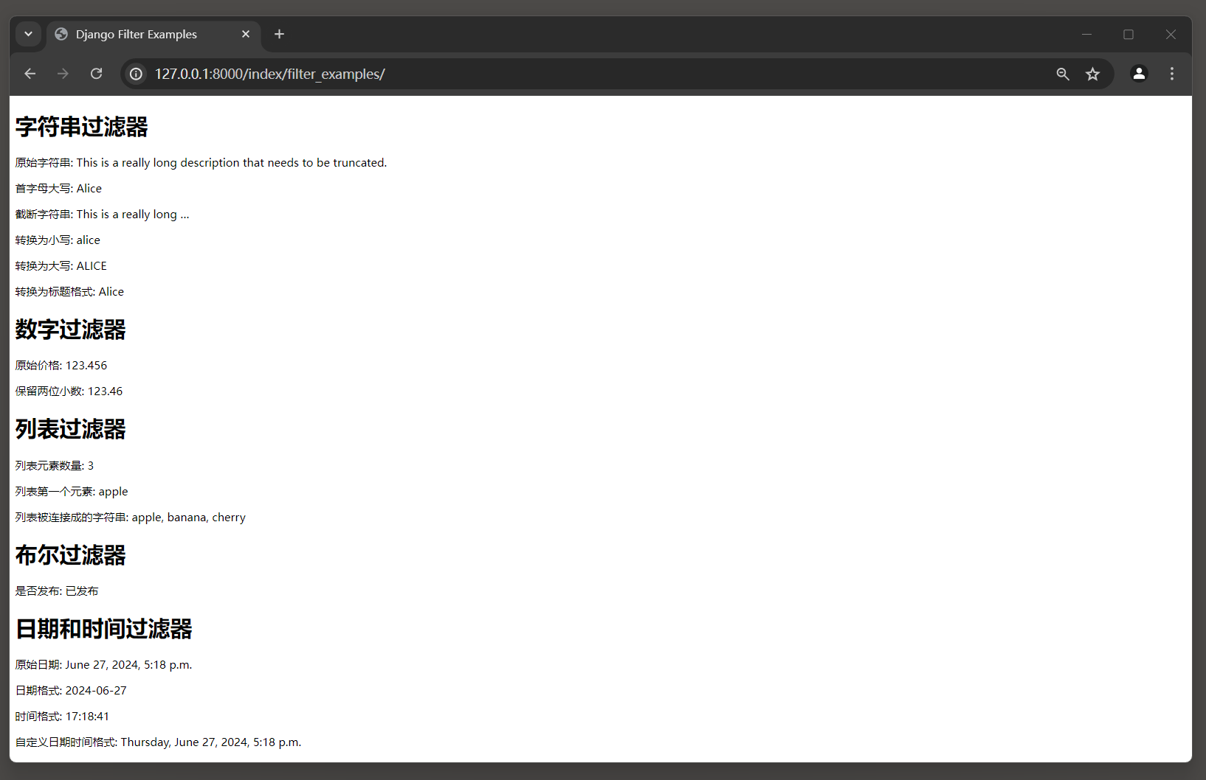The height and width of the screenshot is (780, 1206).
Task: Minimize the browser window
Action: 1086,34
